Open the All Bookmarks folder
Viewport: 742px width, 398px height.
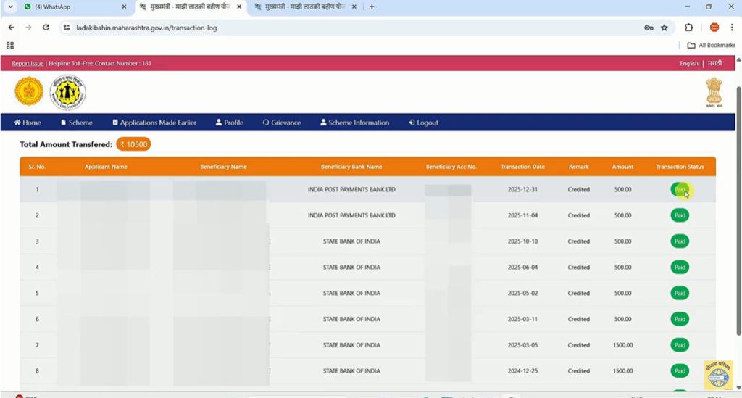tap(711, 45)
